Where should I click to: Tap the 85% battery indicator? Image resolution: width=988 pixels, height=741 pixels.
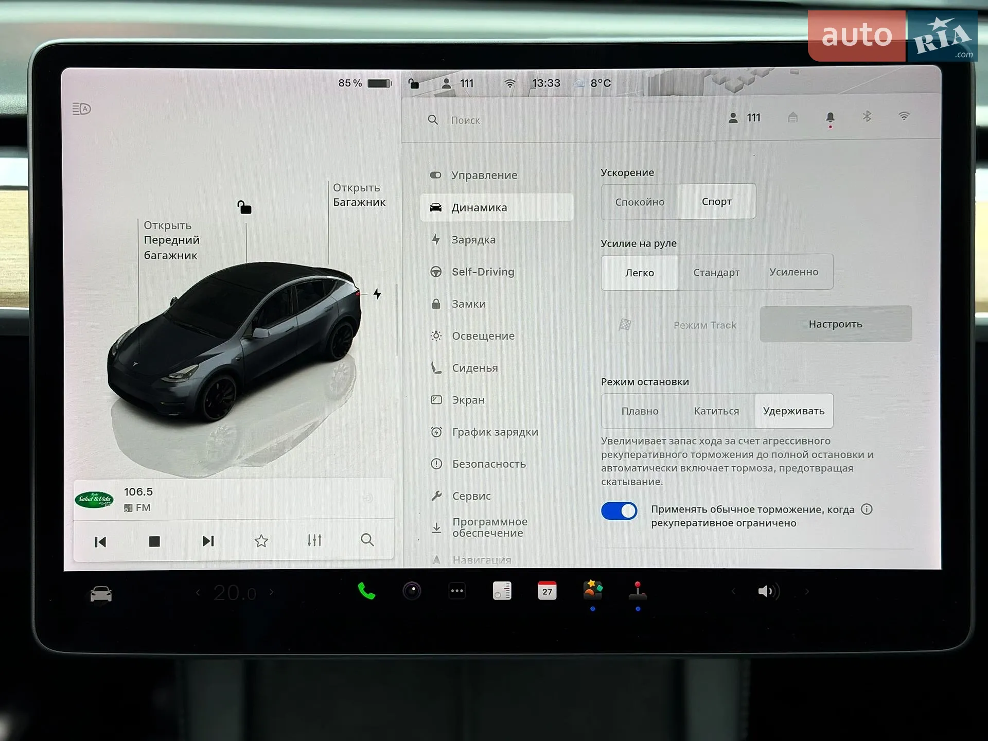click(x=364, y=83)
